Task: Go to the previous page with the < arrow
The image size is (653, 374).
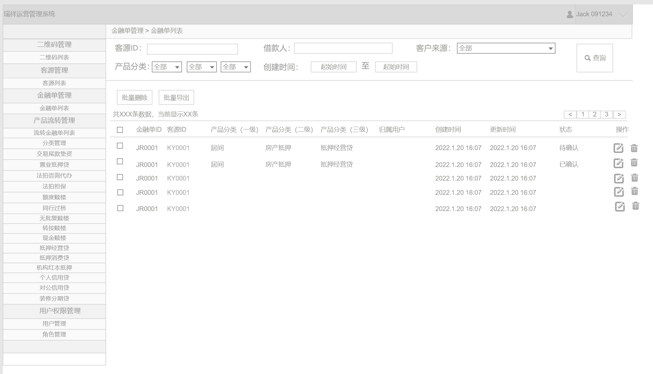Action: pos(570,115)
